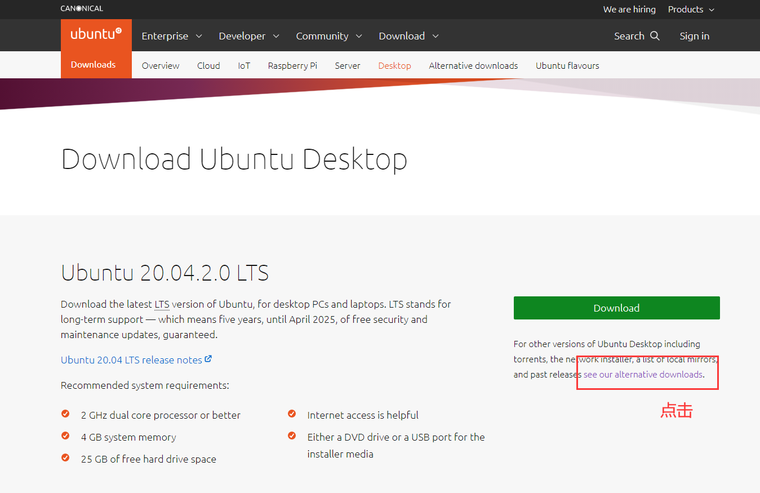Click the text Internet access is helpful
Image resolution: width=760 pixels, height=493 pixels.
(363, 415)
